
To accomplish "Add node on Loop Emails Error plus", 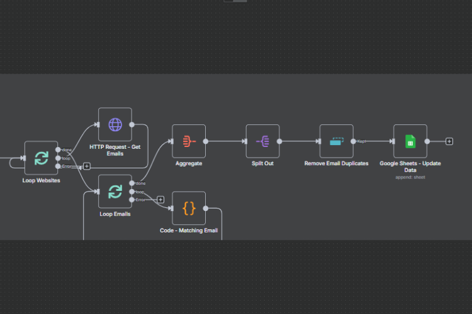I will (160, 200).
